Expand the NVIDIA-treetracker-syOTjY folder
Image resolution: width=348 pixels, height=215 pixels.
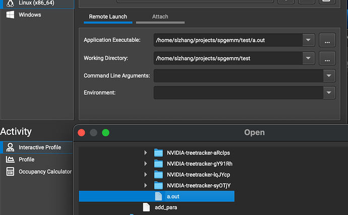click(x=145, y=186)
